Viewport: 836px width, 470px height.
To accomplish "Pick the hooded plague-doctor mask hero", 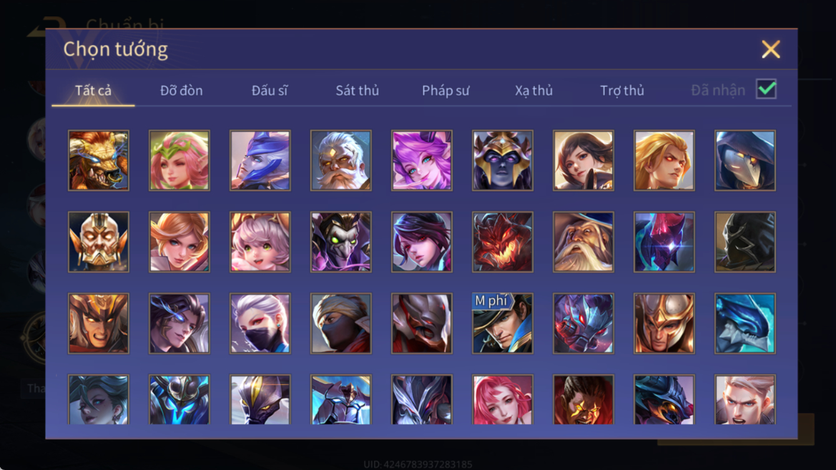I will [x=745, y=160].
